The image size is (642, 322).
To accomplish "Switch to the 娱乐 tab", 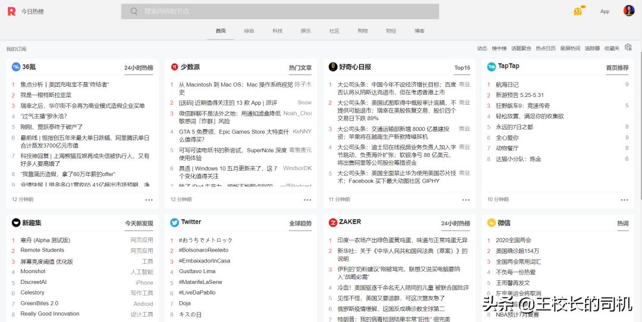I will point(306,31).
